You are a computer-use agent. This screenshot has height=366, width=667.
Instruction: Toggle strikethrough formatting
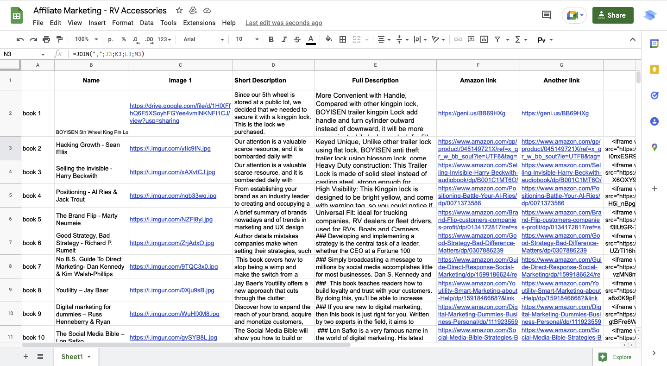click(297, 39)
